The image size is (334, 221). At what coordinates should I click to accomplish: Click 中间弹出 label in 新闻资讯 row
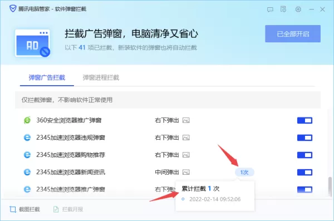(x=167, y=172)
